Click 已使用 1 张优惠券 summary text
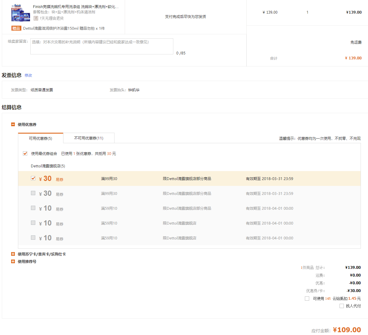Screen dimensions: 368x335 coord(89,154)
